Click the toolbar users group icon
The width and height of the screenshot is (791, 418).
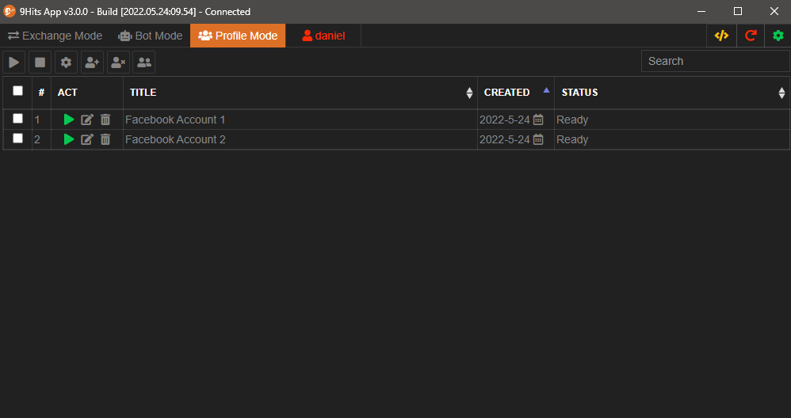pyautogui.click(x=144, y=63)
